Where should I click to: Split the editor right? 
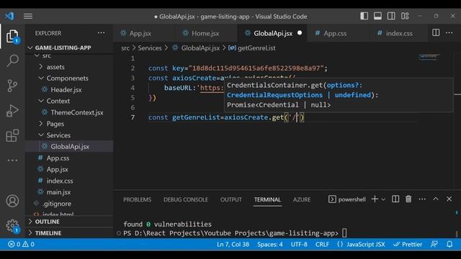point(436,32)
